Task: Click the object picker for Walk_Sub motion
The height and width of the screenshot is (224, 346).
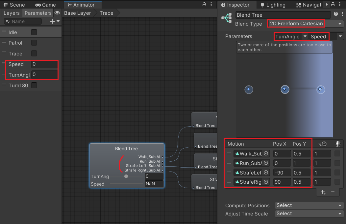Action: [266, 153]
